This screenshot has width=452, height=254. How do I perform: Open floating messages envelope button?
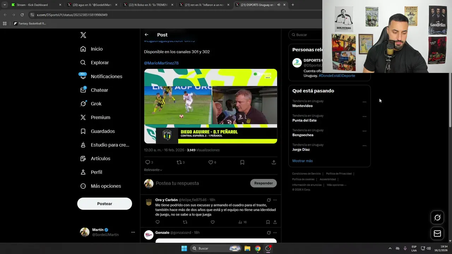coord(437,234)
